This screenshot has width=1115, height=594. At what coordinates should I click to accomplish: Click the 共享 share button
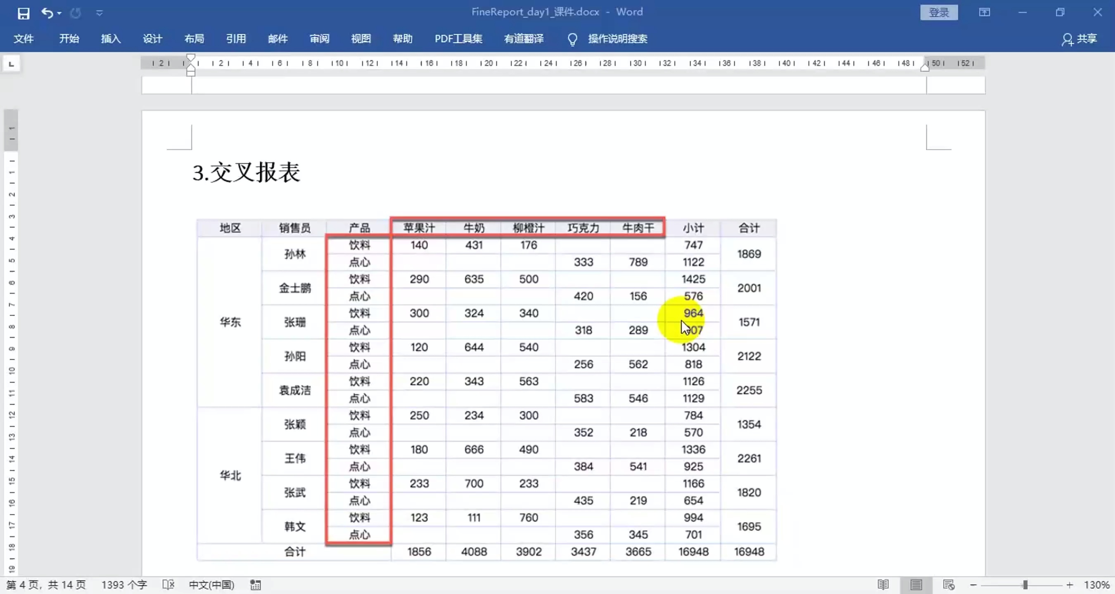(1081, 39)
